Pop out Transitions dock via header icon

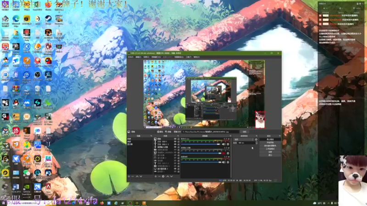[256, 136]
